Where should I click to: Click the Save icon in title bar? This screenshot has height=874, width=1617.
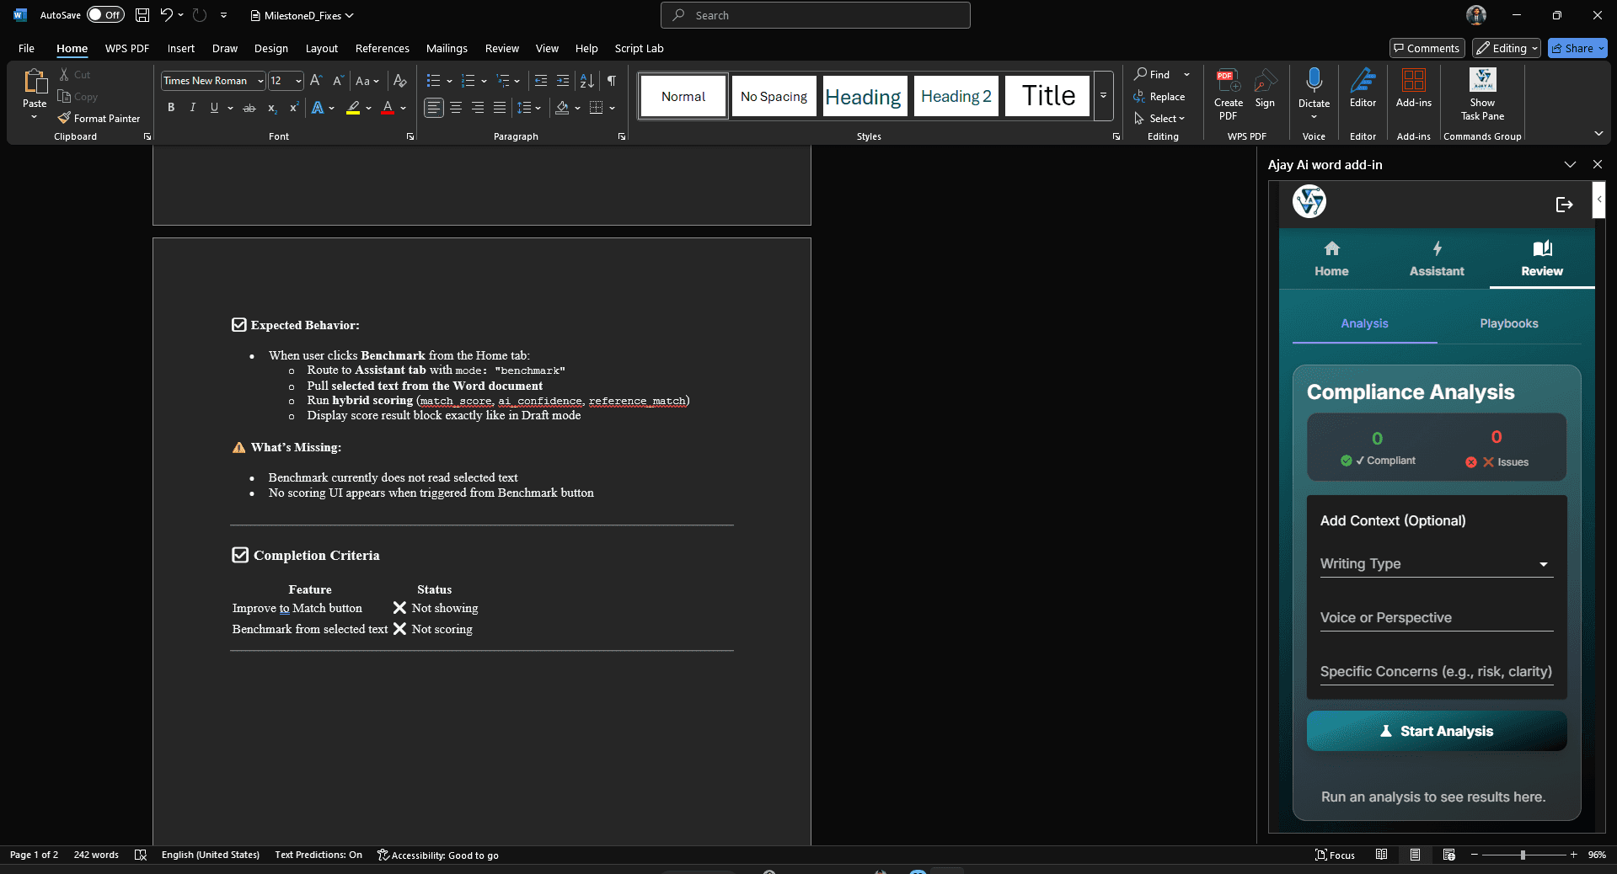[142, 15]
